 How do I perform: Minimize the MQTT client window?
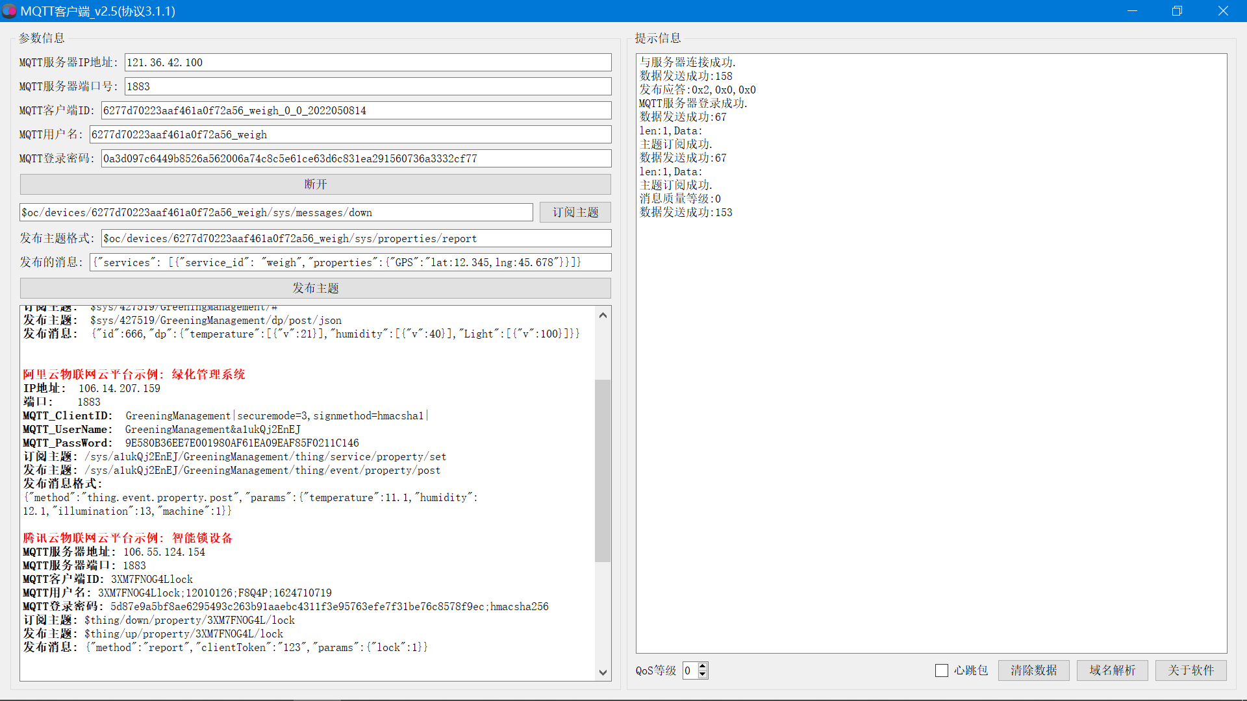[x=1132, y=11]
